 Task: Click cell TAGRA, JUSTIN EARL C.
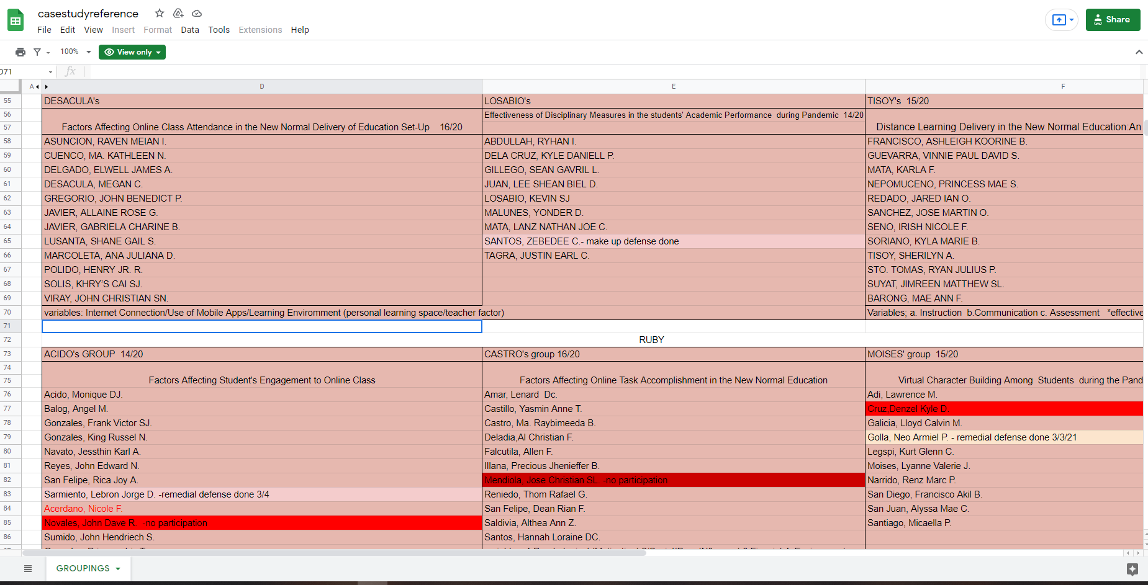pos(674,256)
